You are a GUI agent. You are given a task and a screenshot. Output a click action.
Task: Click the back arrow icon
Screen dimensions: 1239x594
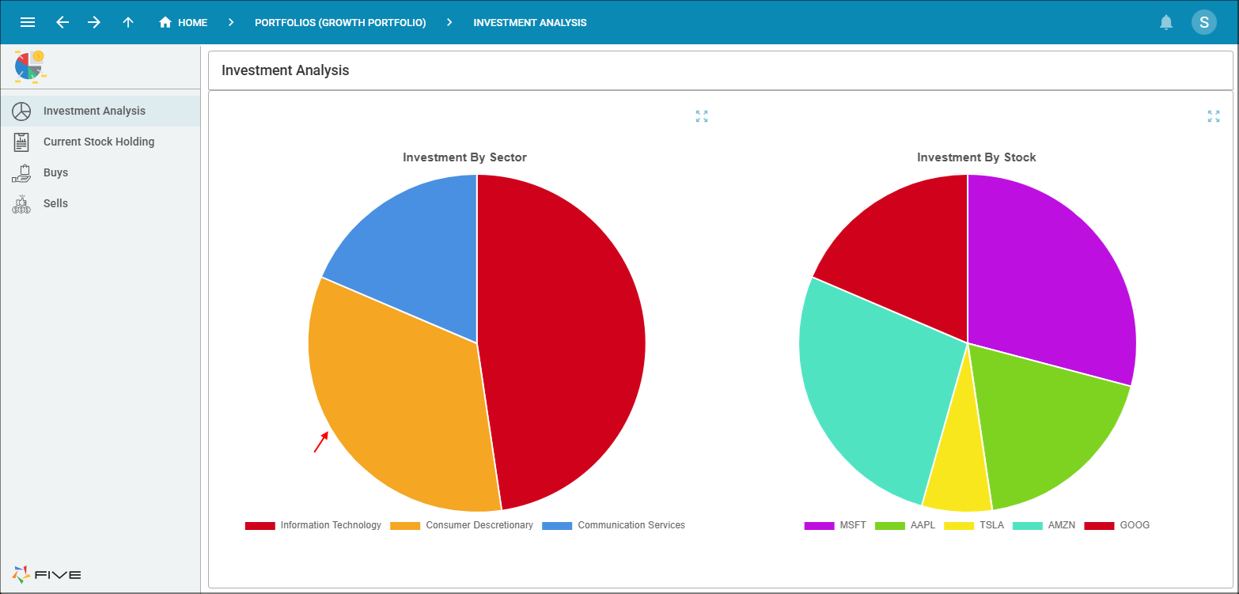(x=63, y=22)
